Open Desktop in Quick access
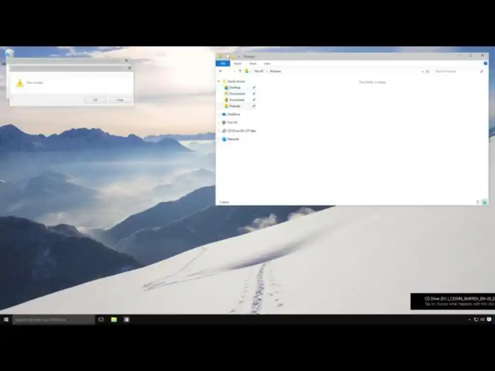The image size is (495, 371). pyautogui.click(x=232, y=87)
